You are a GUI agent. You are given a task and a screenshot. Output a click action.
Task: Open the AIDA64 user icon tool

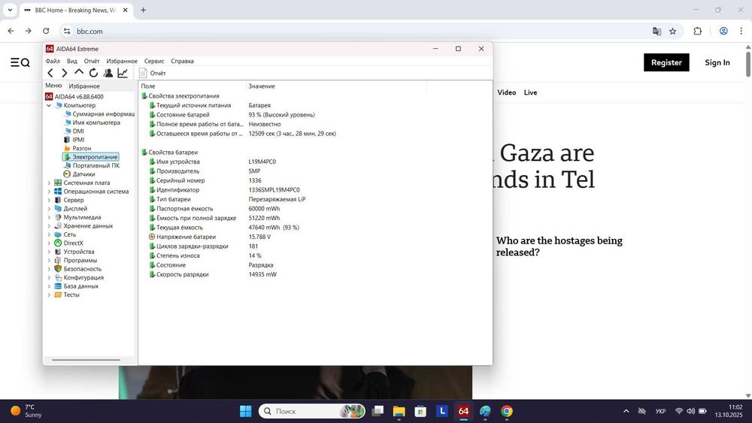[108, 73]
